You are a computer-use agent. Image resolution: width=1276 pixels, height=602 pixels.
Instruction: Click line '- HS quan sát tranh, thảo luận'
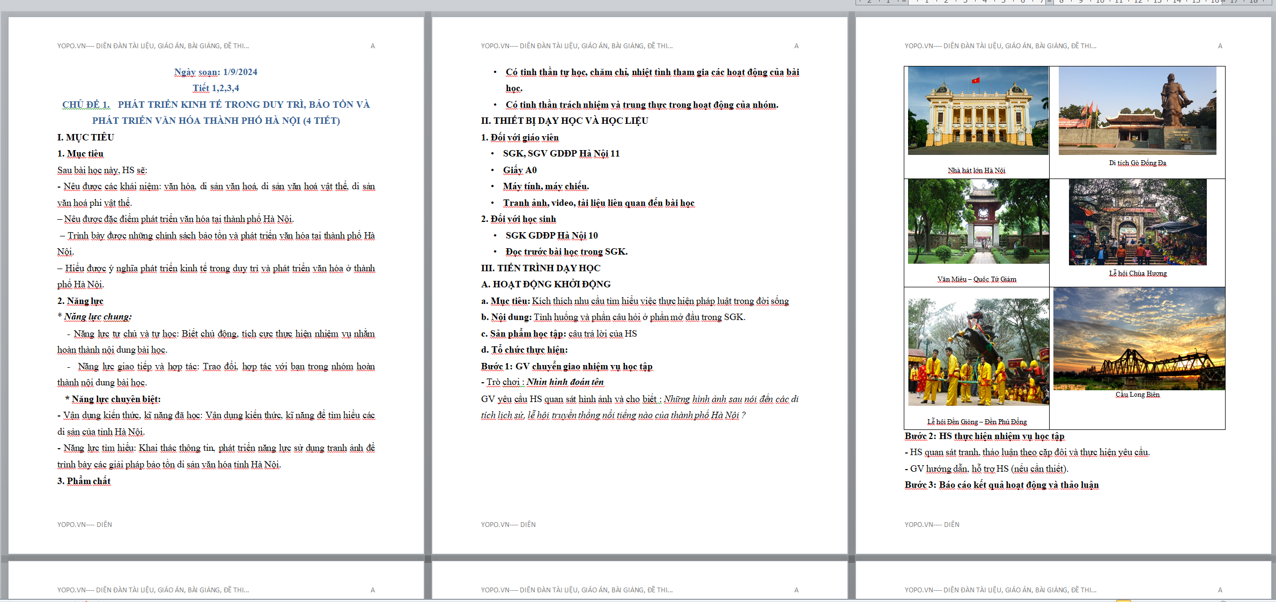1027,452
